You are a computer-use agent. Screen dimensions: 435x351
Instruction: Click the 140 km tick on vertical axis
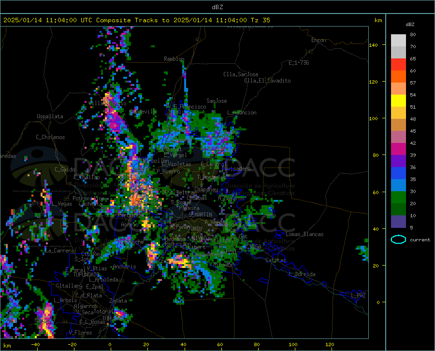point(373,45)
